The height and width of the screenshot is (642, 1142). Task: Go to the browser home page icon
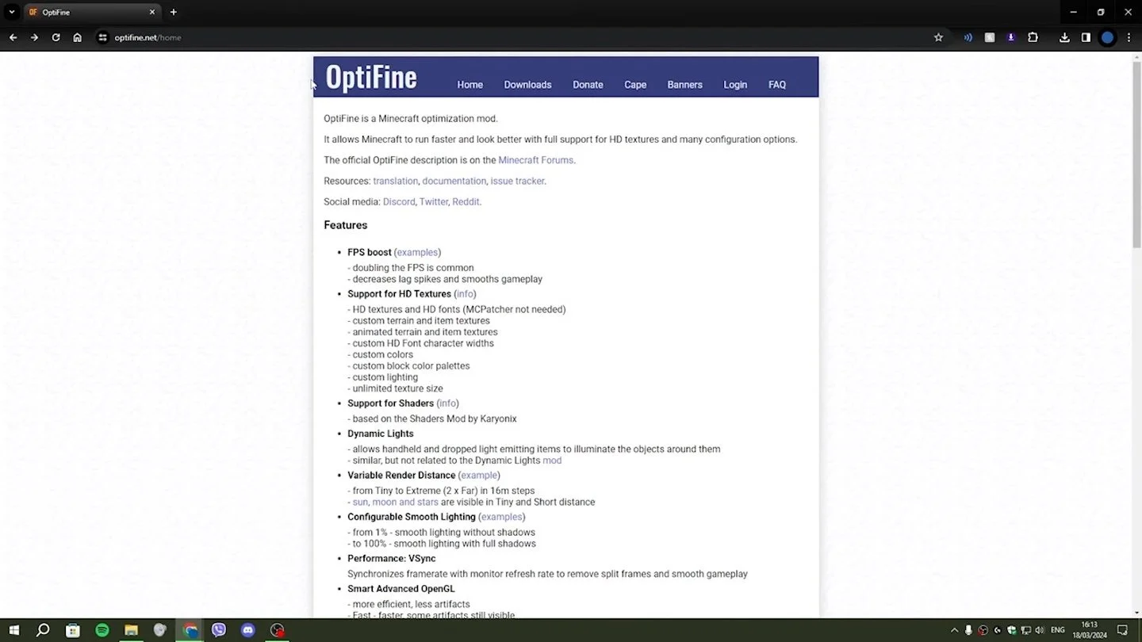point(77,37)
